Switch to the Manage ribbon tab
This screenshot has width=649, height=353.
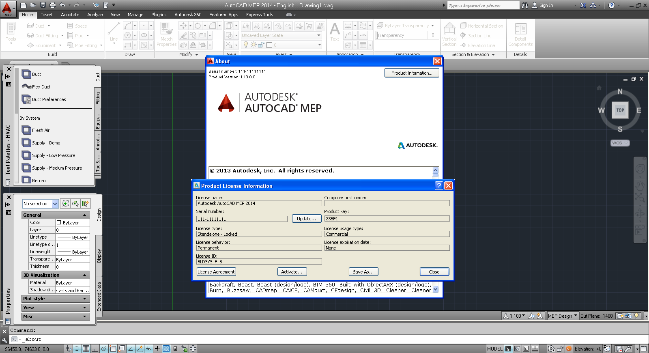pos(135,15)
